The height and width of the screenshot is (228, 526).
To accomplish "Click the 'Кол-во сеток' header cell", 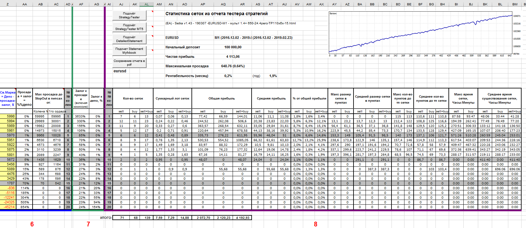I will tap(133, 99).
